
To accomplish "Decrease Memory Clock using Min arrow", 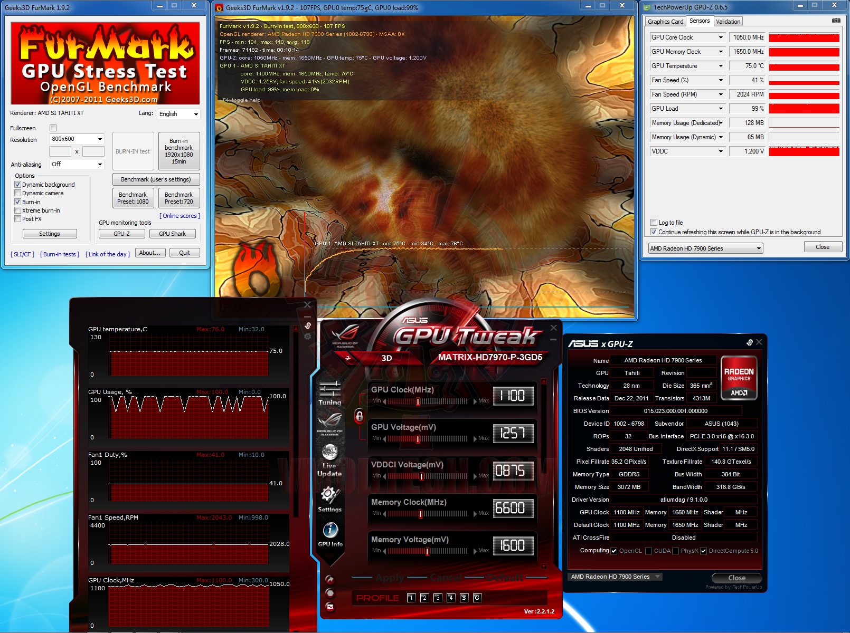I will click(384, 514).
